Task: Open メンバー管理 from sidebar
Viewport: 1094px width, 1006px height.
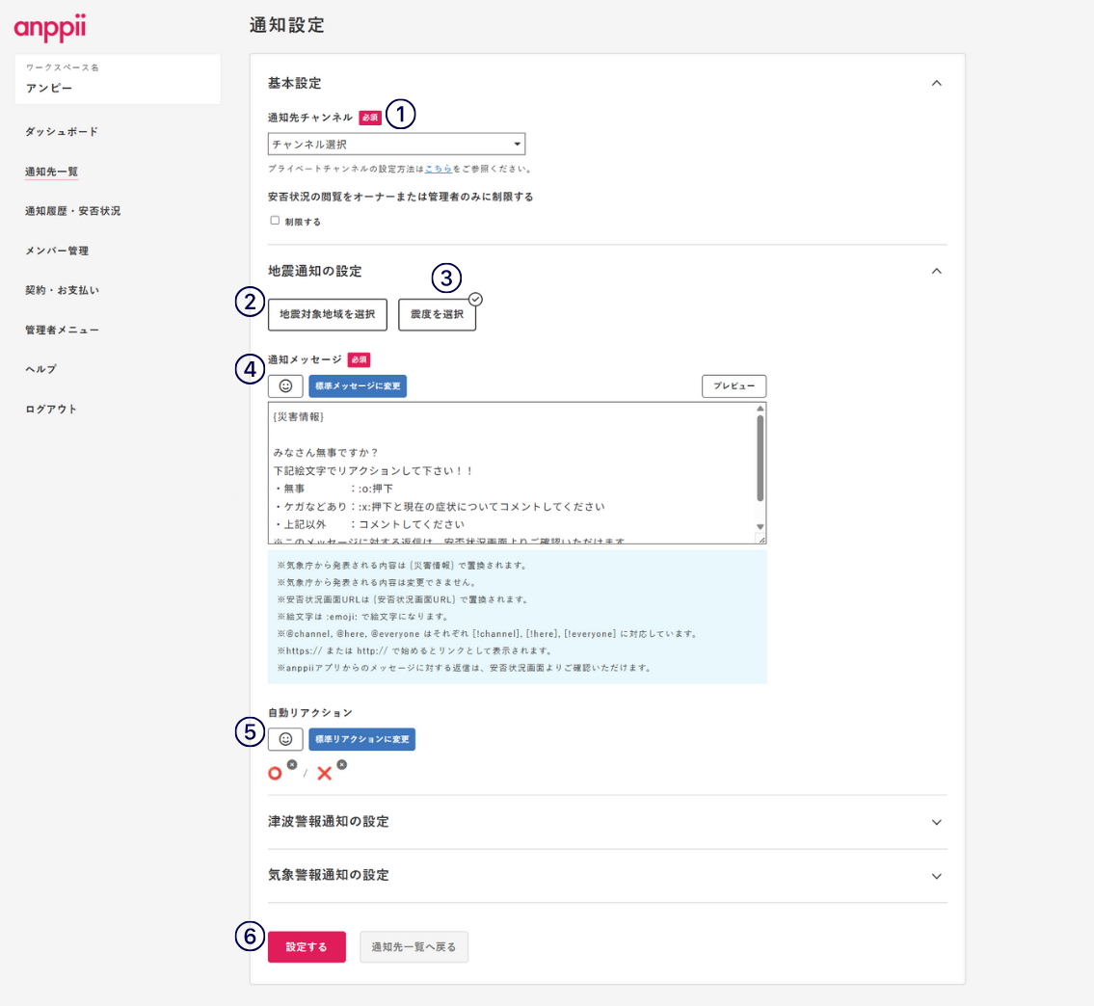Action: tap(57, 251)
